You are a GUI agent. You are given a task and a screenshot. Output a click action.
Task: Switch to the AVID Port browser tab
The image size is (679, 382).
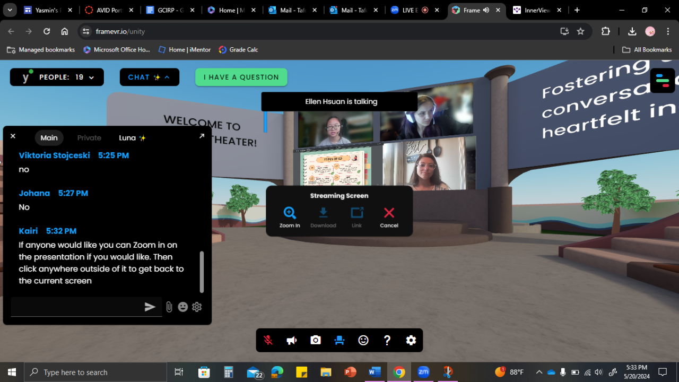109,10
